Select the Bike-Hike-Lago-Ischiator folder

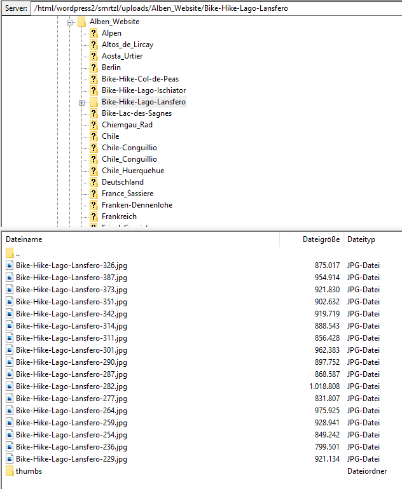click(144, 90)
